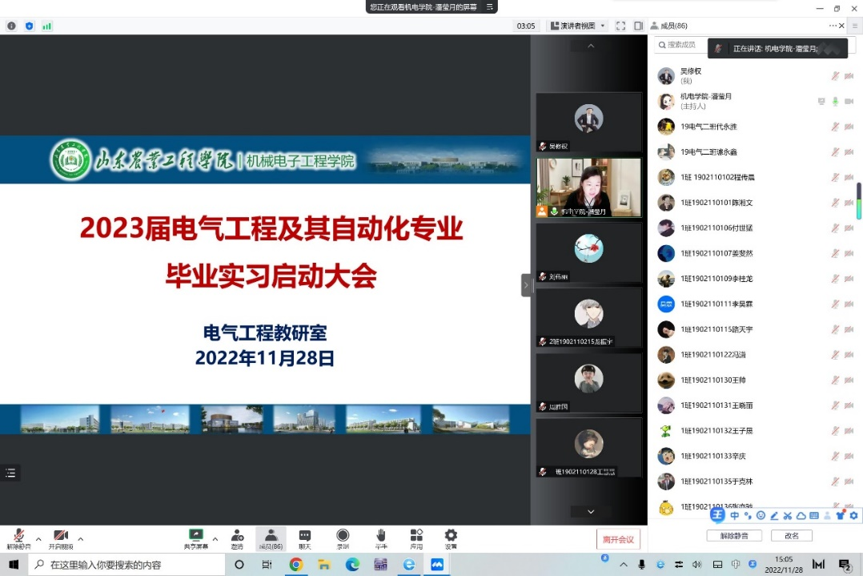
Task: Click the Share Screen icon
Action: point(195,537)
